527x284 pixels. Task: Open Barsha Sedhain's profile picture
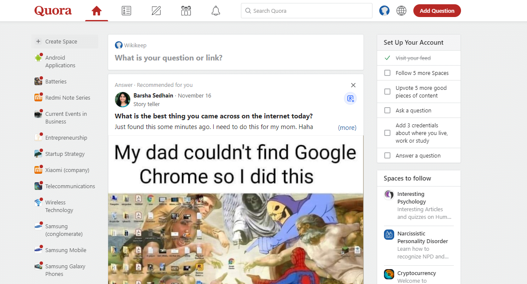coord(123,100)
